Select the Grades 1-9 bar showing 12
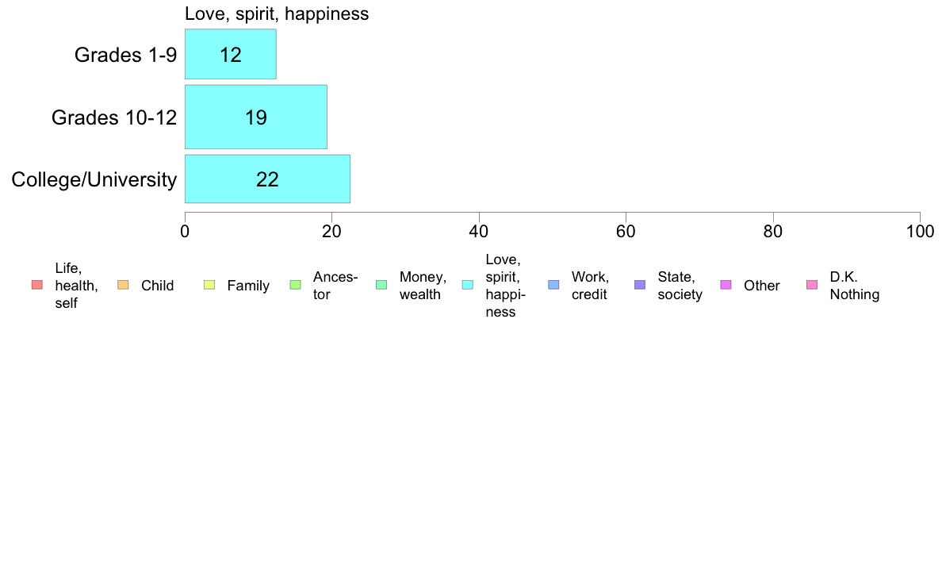Image resolution: width=942 pixels, height=584 pixels. point(231,54)
